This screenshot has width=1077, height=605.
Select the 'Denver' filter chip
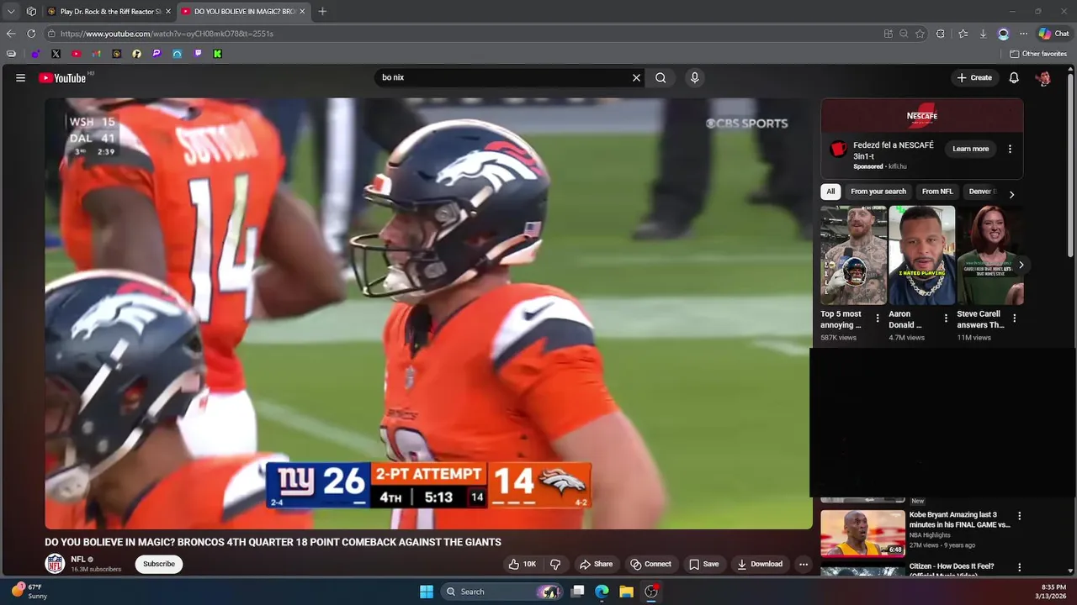pyautogui.click(x=982, y=192)
